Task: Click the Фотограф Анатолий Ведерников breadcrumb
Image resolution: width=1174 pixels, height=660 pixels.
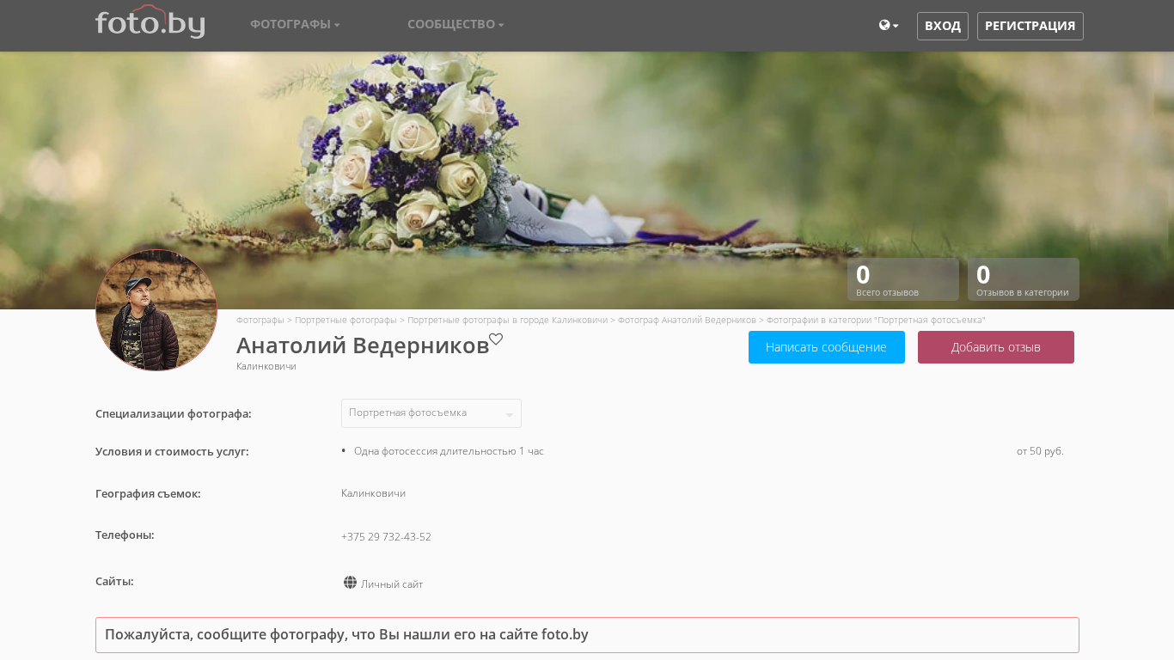Action: (687, 320)
